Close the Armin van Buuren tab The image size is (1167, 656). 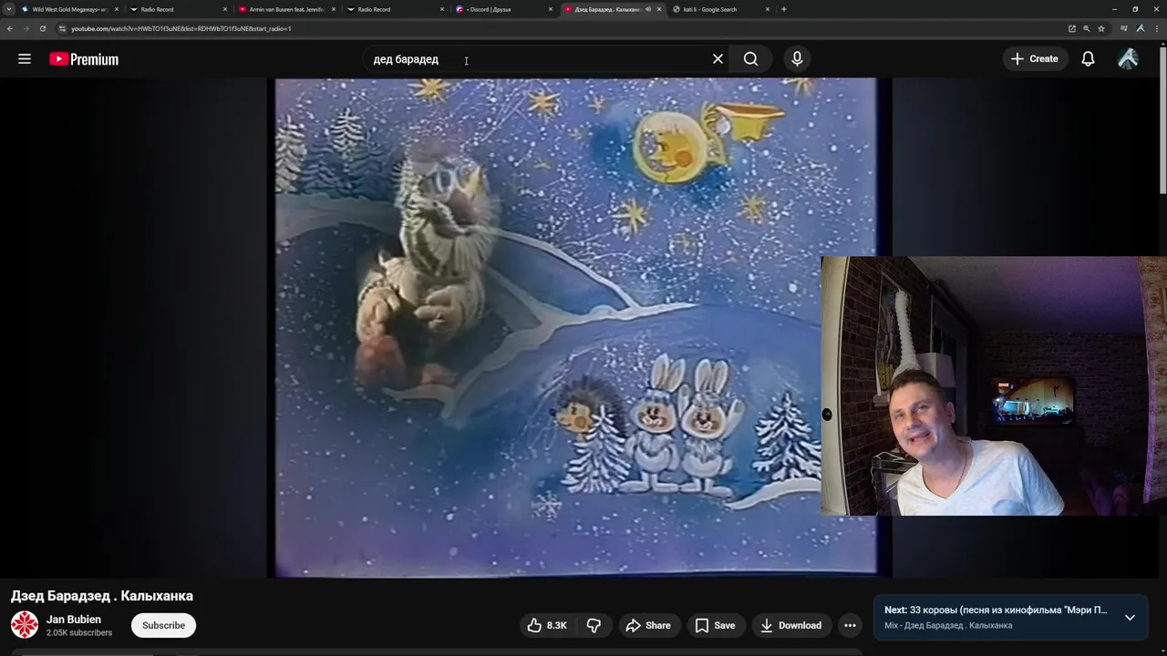334,9
